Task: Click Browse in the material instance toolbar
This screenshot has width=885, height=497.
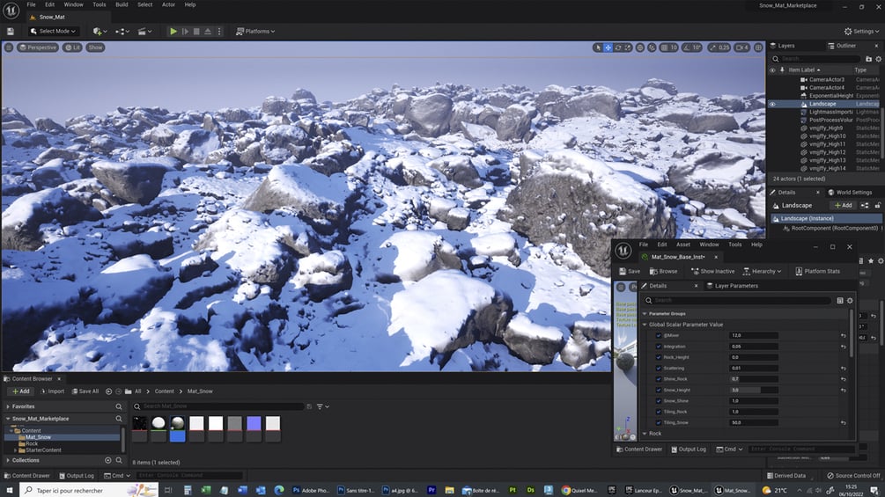Action: (663, 272)
